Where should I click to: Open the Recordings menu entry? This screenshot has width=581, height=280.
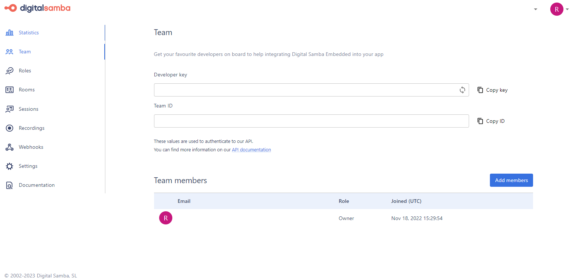tap(31, 128)
